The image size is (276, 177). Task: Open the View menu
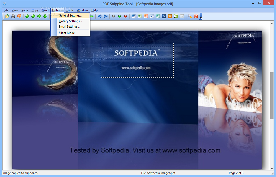[x=15, y=10]
